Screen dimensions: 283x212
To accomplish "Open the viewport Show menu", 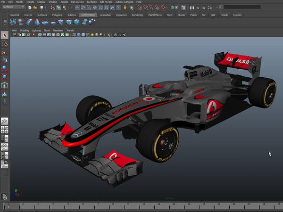I will (x=47, y=30).
